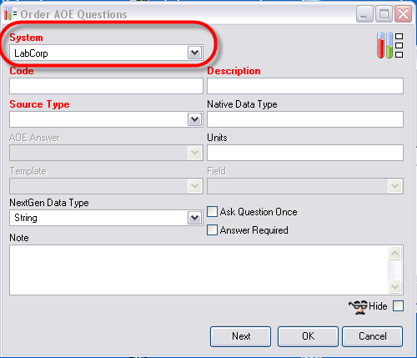This screenshot has width=417, height=358.
Task: Check the Ask Question Once box
Action: pos(212,212)
